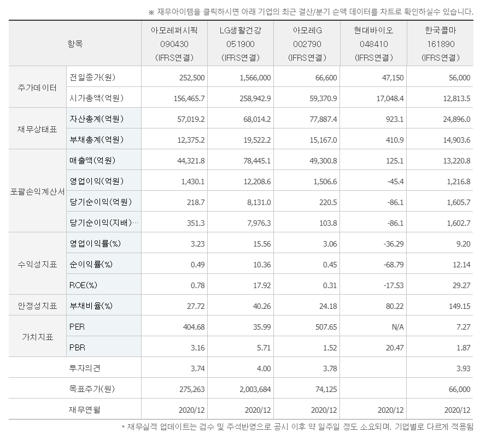Click 현대바이오 debt ratio 80.22

click(395, 306)
